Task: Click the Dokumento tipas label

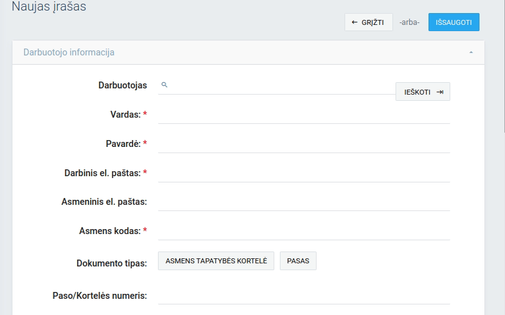Action: pyautogui.click(x=111, y=263)
